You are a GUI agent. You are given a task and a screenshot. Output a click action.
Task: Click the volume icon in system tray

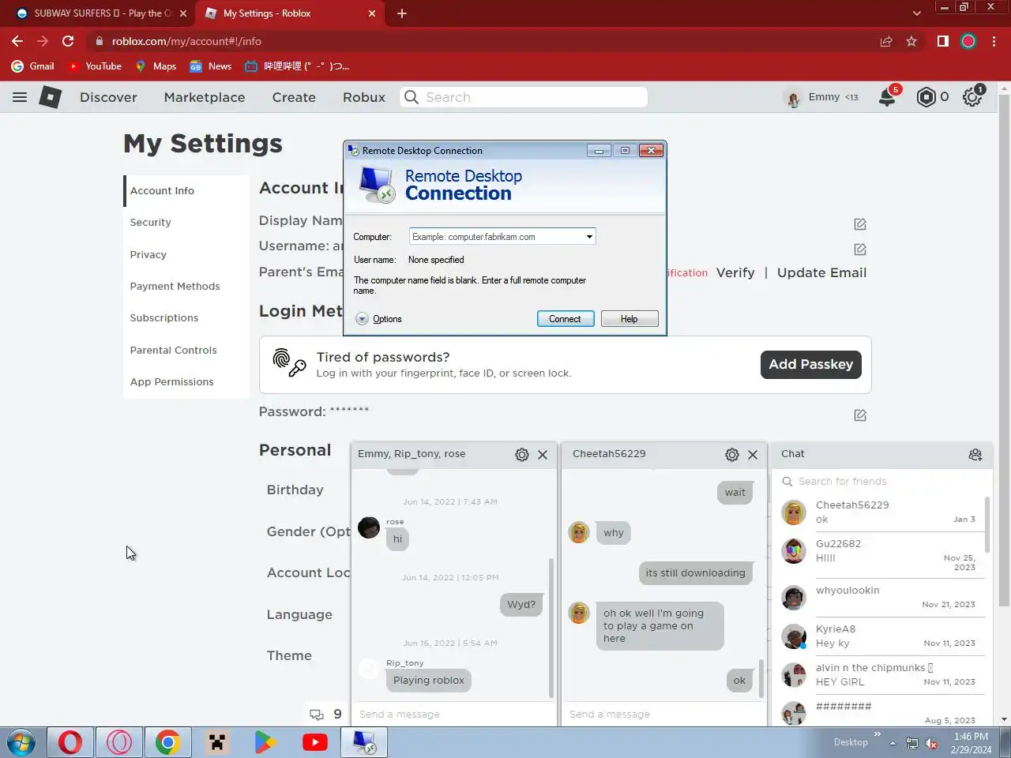932,743
